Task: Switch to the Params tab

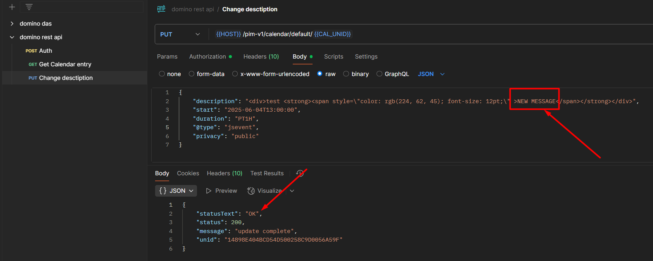Action: tap(167, 57)
